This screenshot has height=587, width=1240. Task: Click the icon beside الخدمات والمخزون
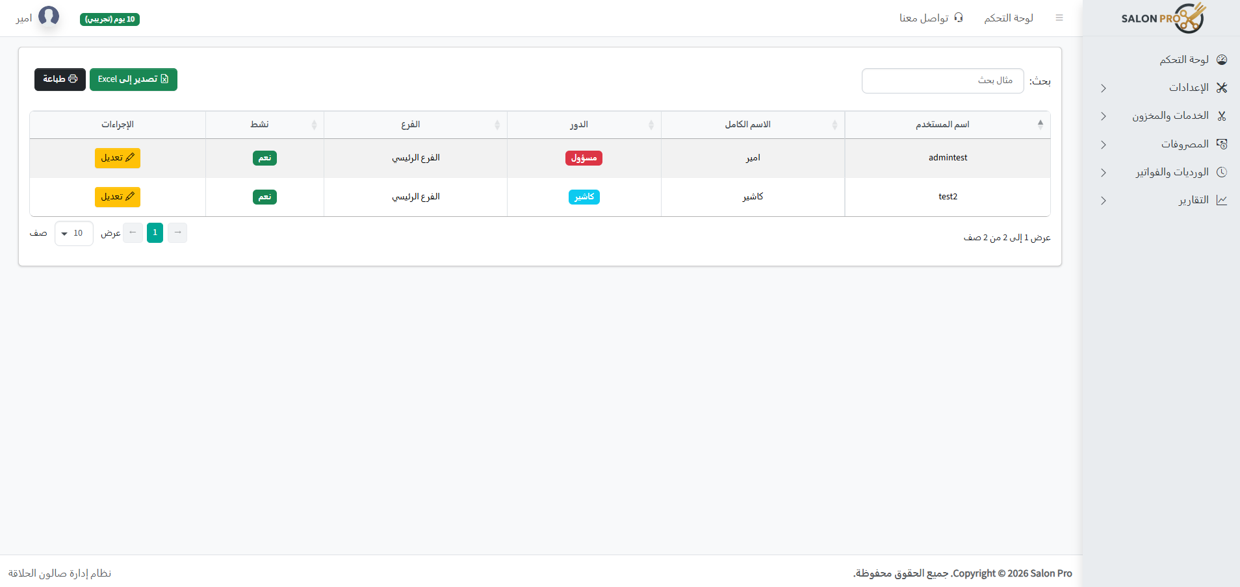[1222, 116]
